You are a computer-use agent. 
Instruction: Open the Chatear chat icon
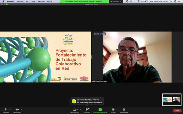(87, 109)
